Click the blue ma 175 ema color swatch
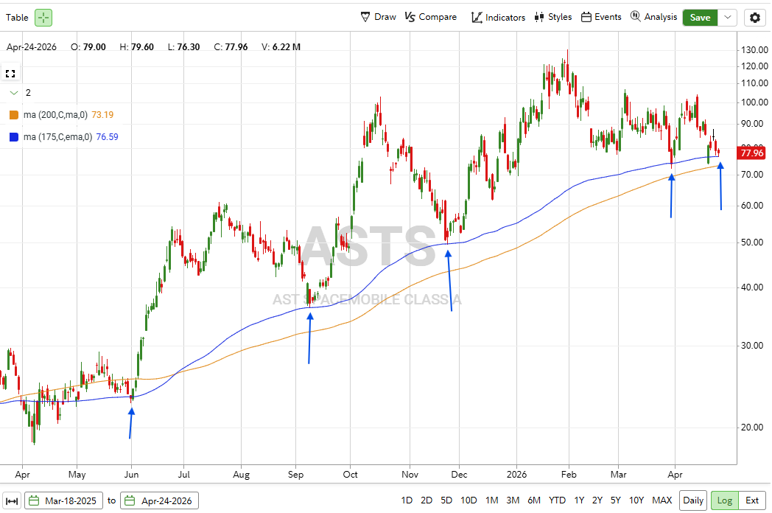The height and width of the screenshot is (513, 772). tap(14, 137)
